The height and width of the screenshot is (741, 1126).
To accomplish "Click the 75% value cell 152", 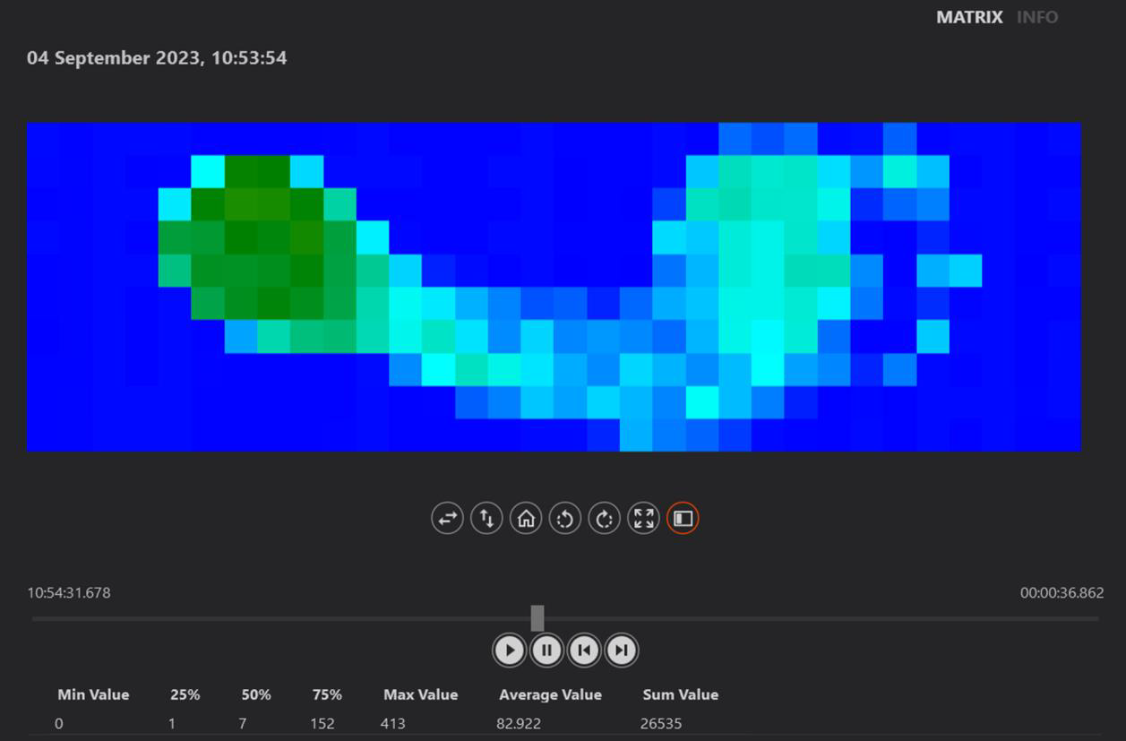I will pos(322,723).
